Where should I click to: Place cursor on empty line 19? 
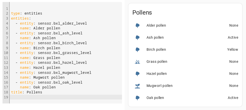tap(66, 97)
